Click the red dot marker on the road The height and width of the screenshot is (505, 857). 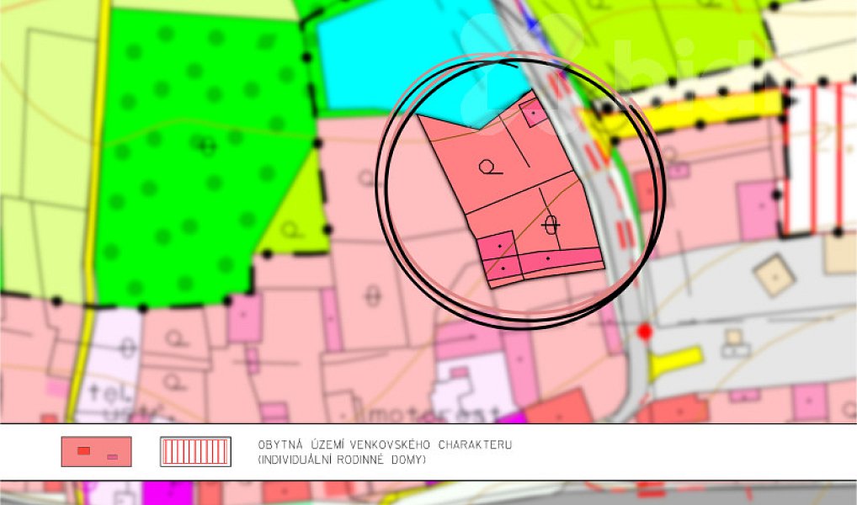(645, 332)
